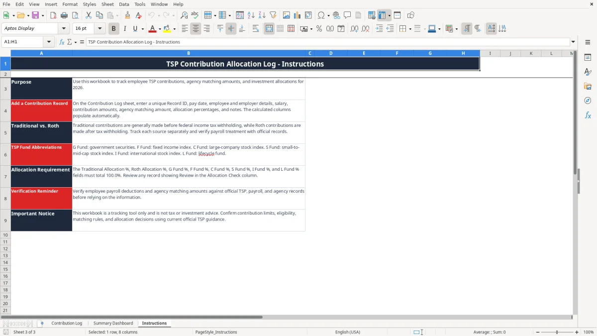Expand the formula bar
Viewport: 597px width, 336px height.
[x=573, y=42]
